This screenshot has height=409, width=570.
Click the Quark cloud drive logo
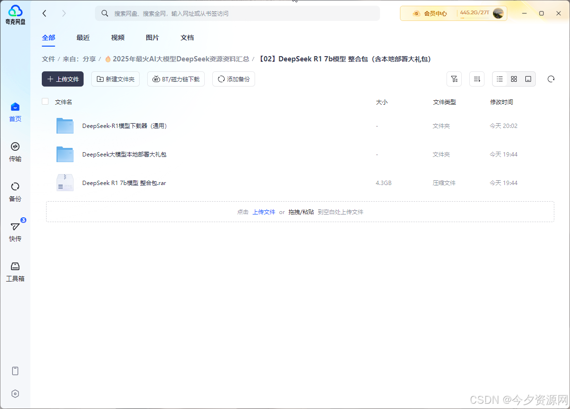pos(15,14)
